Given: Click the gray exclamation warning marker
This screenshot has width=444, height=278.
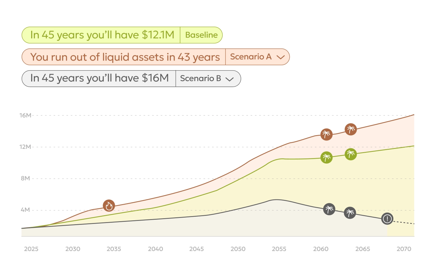Looking at the screenshot, I should coord(387,219).
